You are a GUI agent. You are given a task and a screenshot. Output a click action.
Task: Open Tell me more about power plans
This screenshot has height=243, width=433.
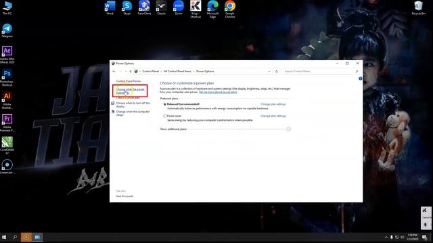tap(218, 92)
